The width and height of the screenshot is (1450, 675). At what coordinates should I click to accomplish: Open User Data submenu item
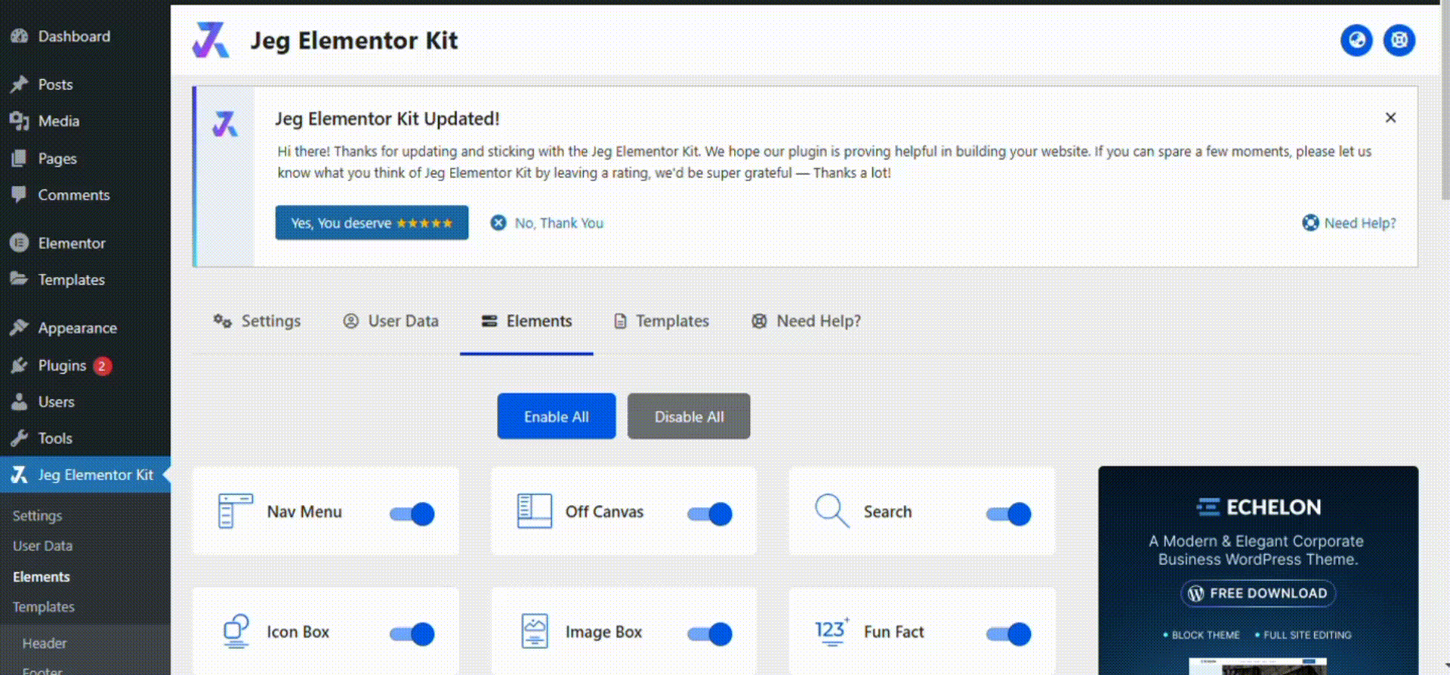click(42, 546)
